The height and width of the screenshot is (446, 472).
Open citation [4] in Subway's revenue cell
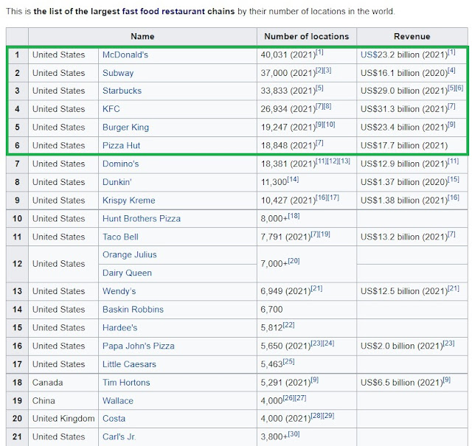point(451,71)
